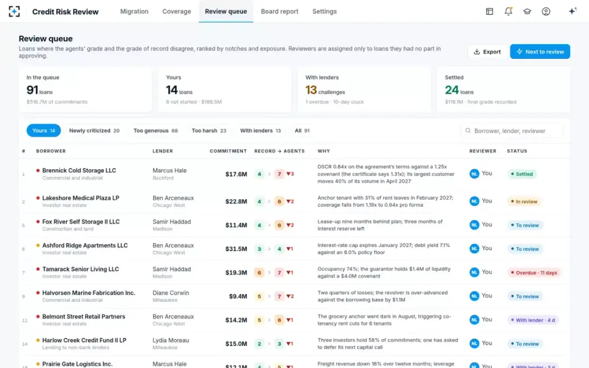Click the NL reviewer avatar for Belmont Street Retail
Screen dimensions: 589x368
pyautogui.click(x=474, y=320)
